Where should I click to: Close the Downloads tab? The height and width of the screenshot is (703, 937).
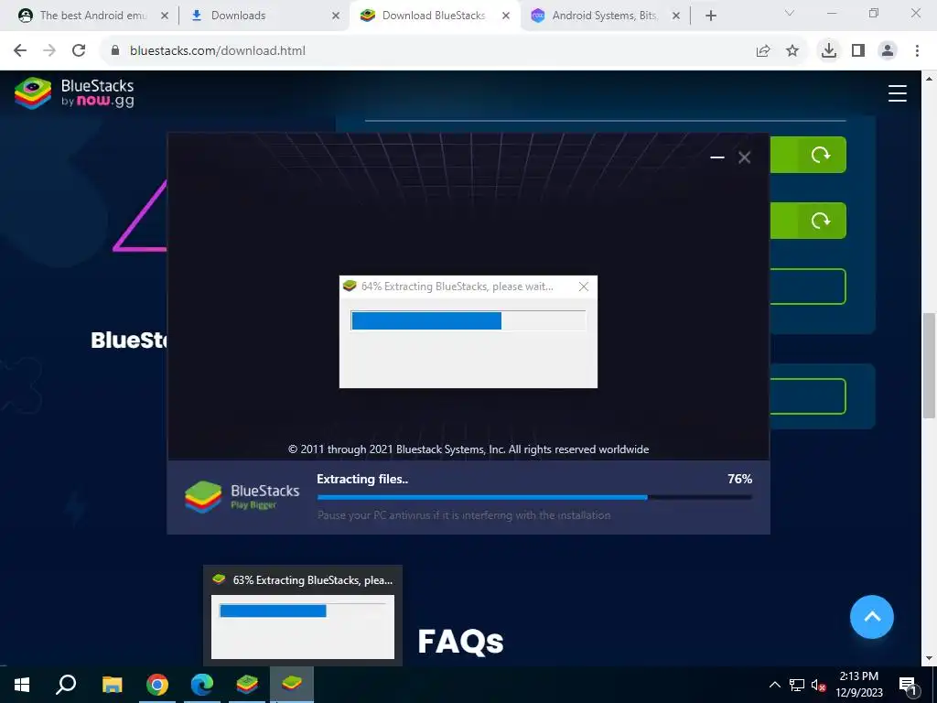pos(336,16)
